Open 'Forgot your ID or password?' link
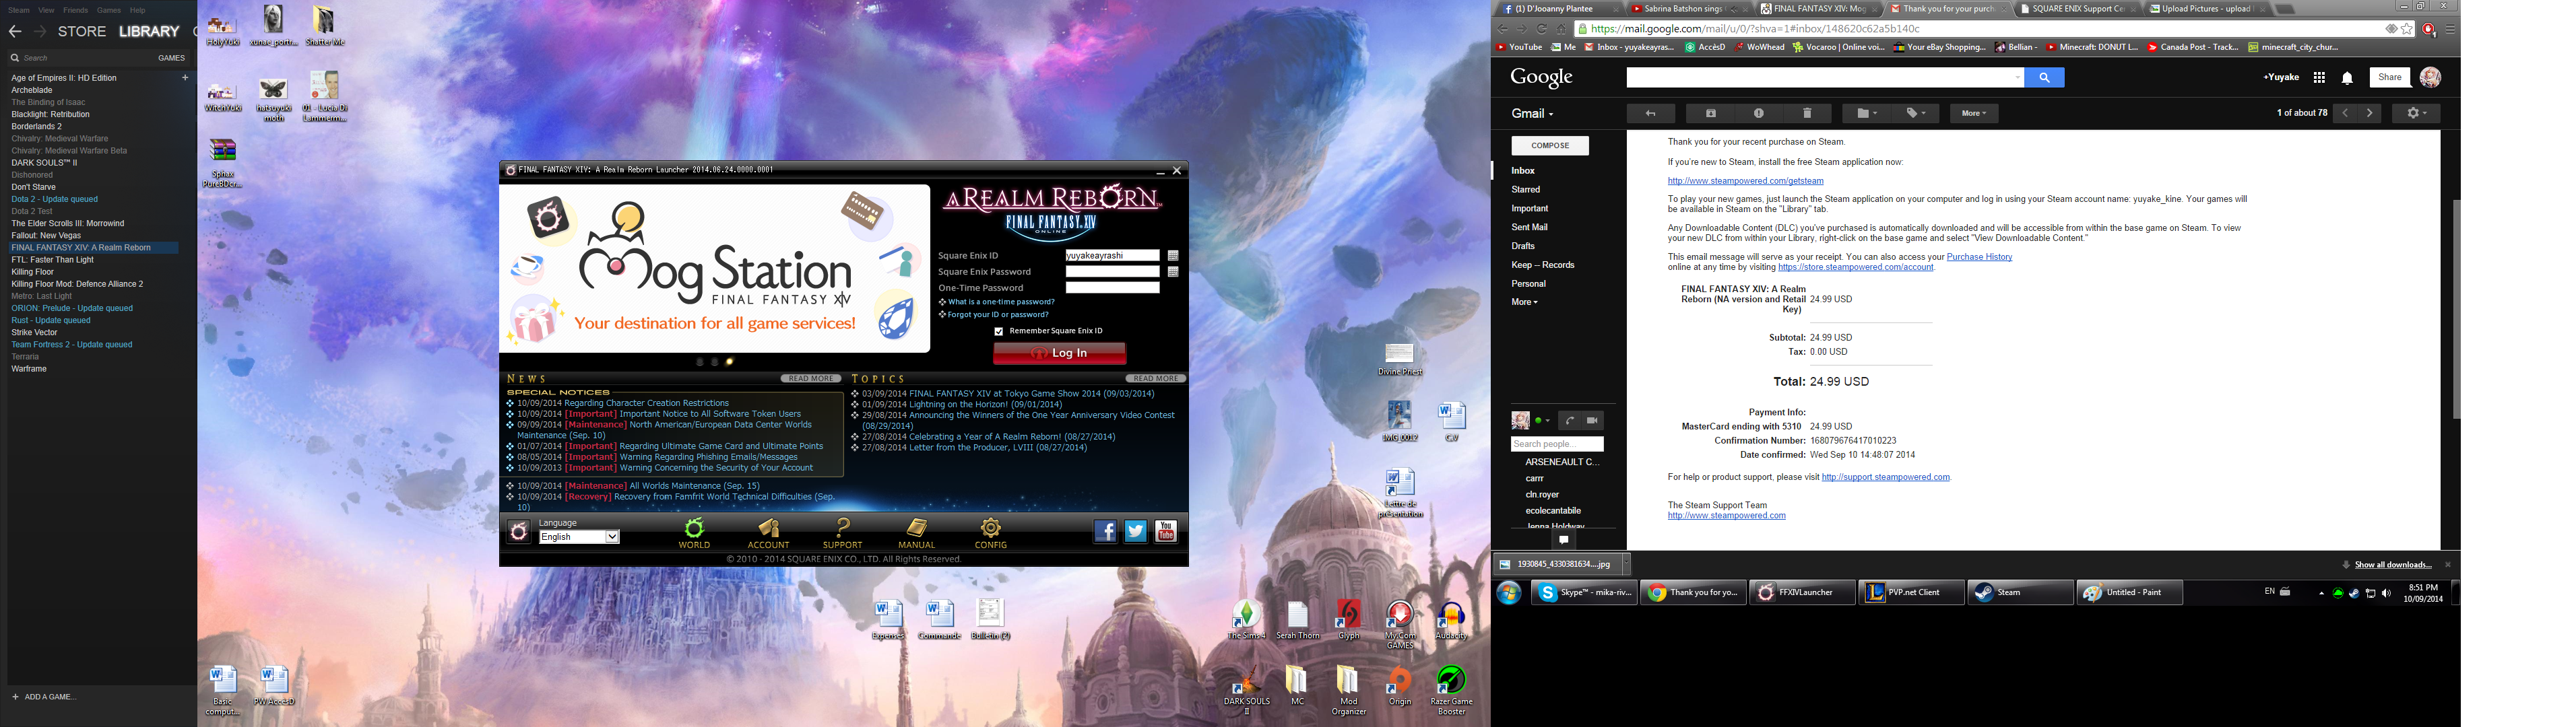Viewport: 2576px width, 727px height. coord(998,314)
